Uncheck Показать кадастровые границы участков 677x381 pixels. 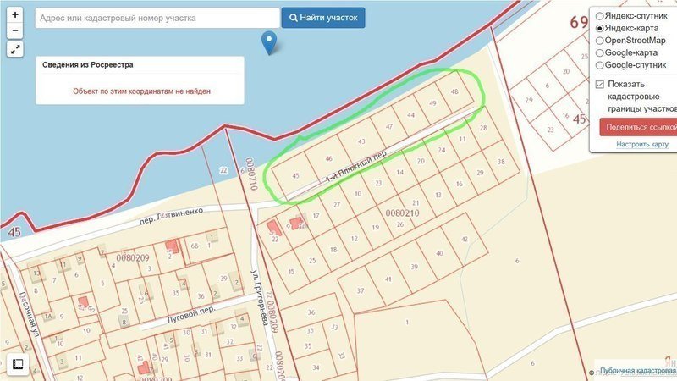[x=599, y=84]
